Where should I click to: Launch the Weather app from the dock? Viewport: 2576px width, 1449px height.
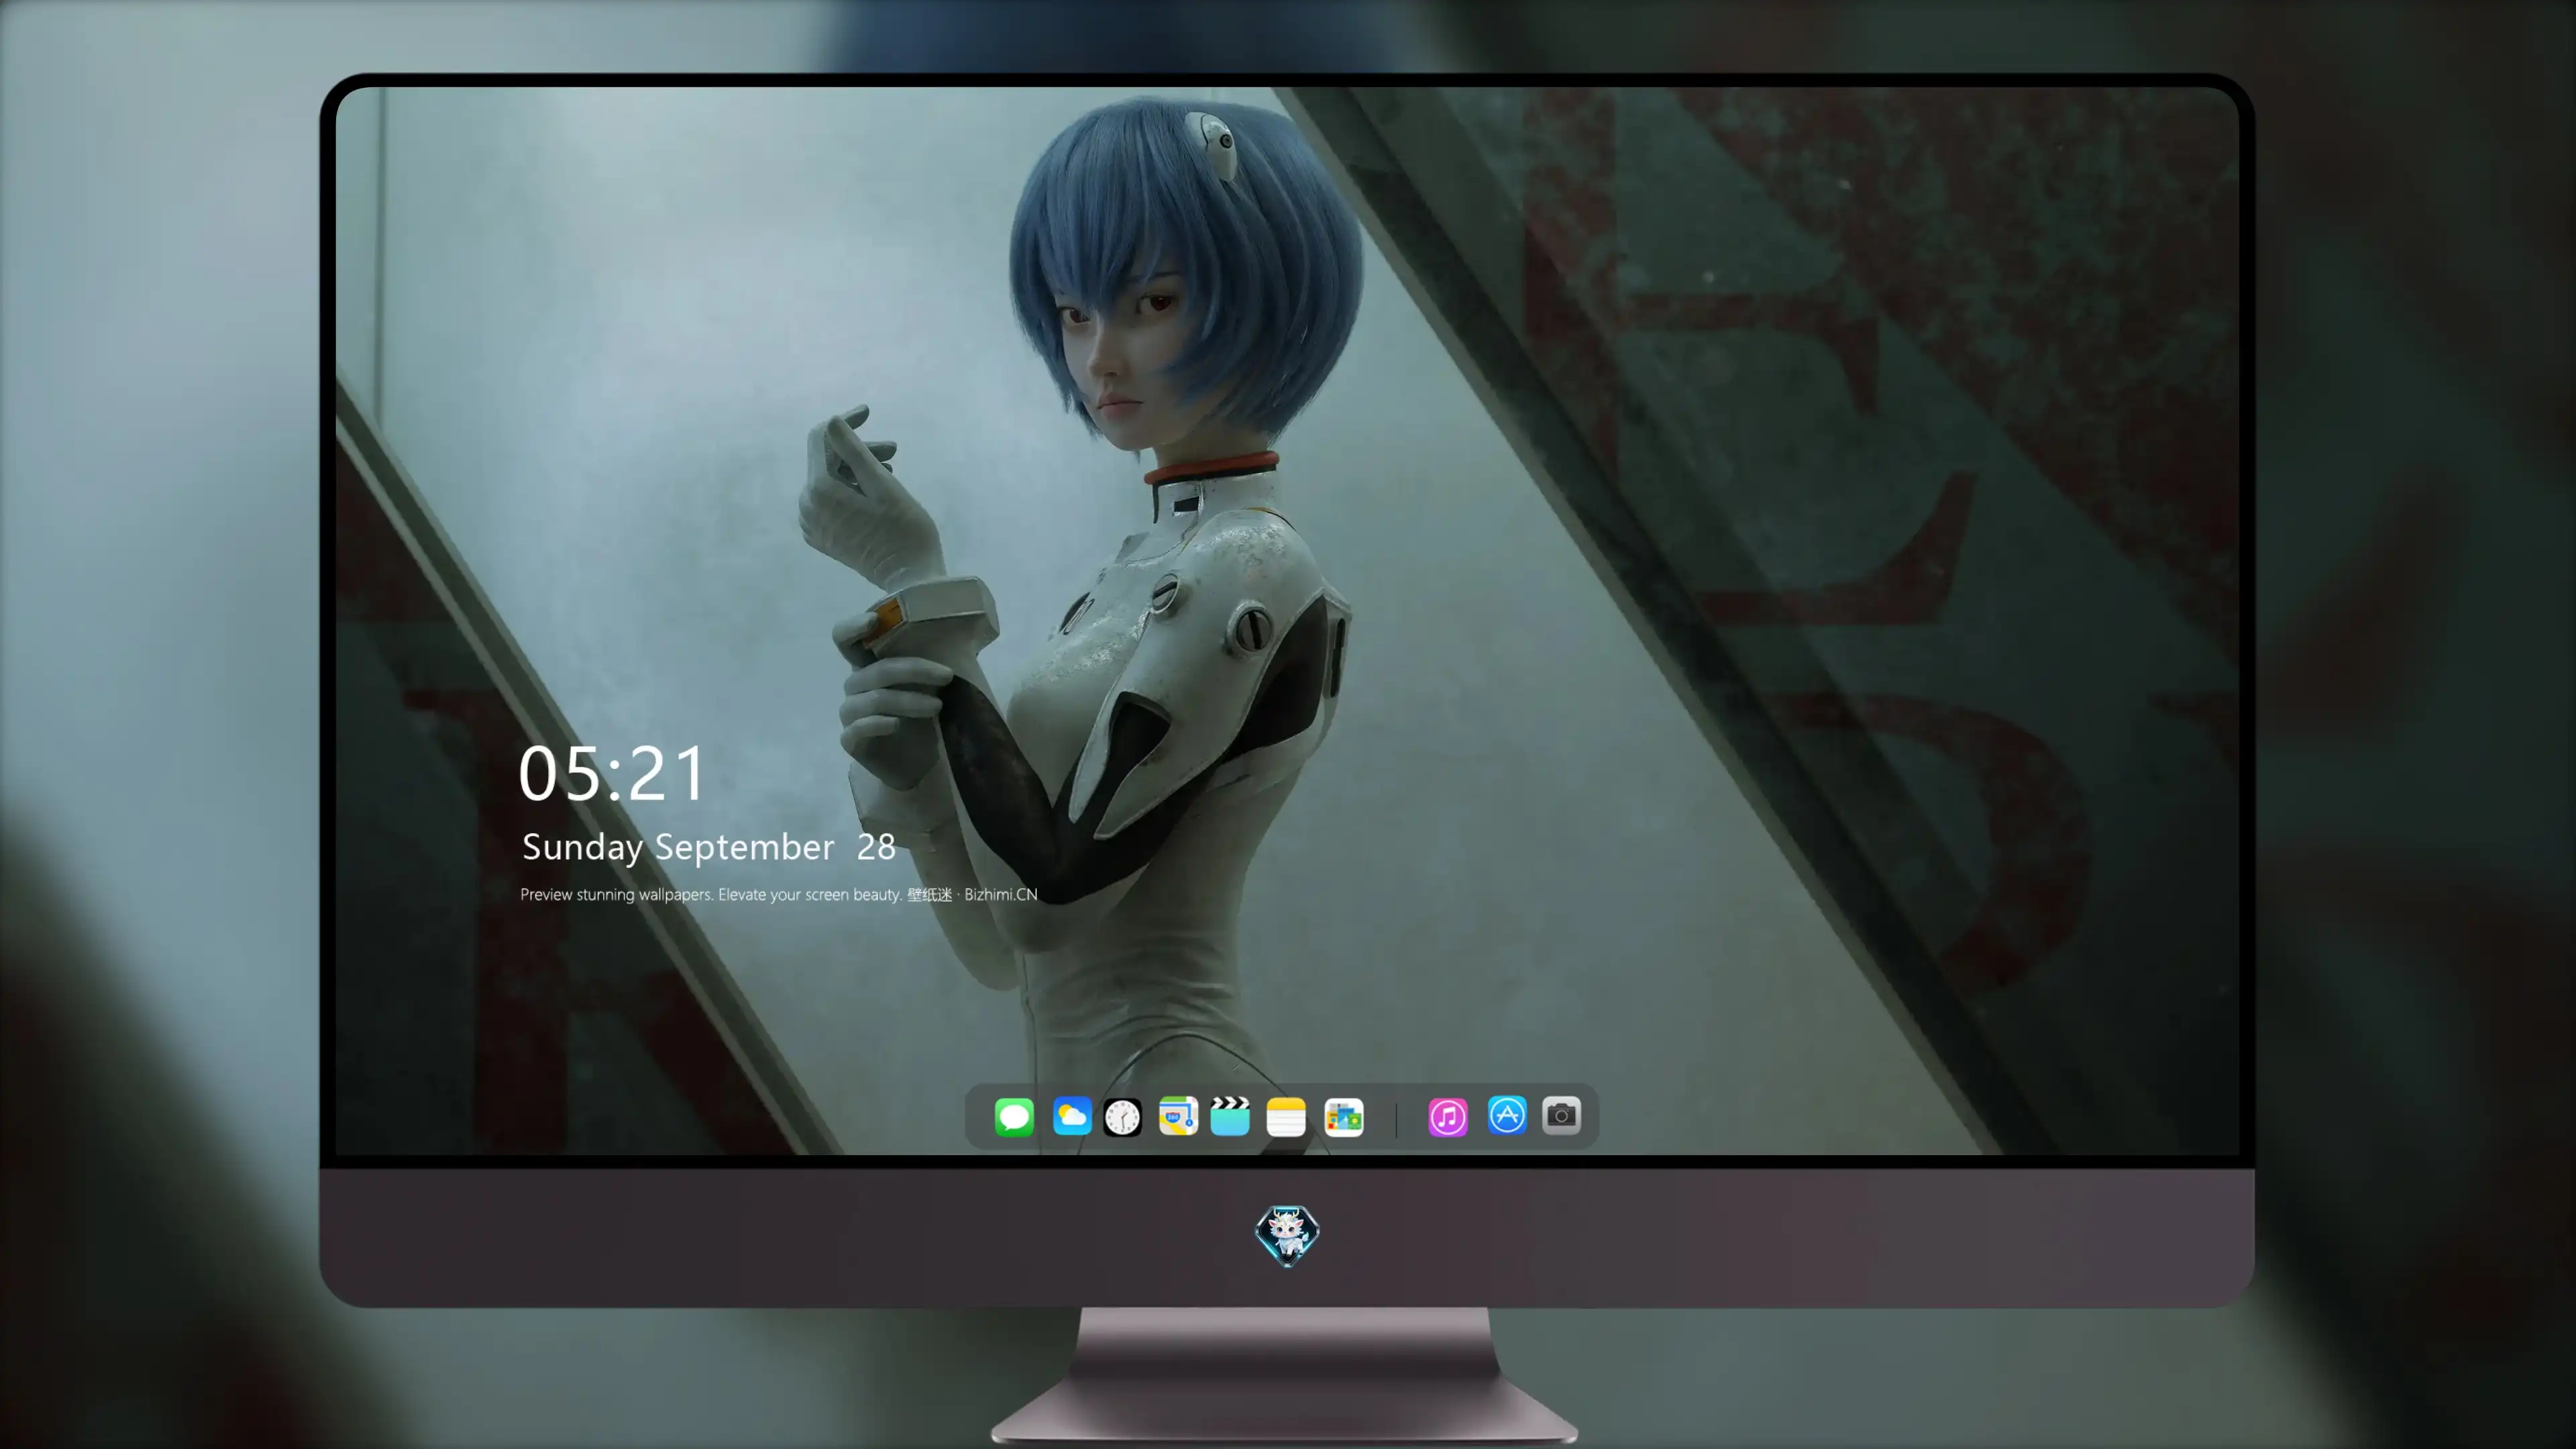(x=1072, y=1116)
